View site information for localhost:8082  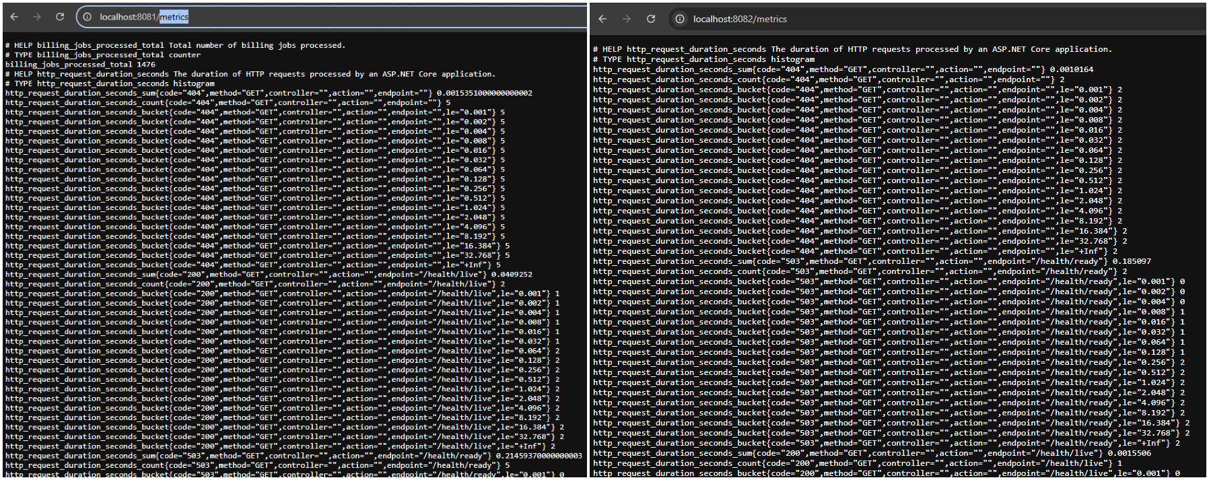pos(680,19)
